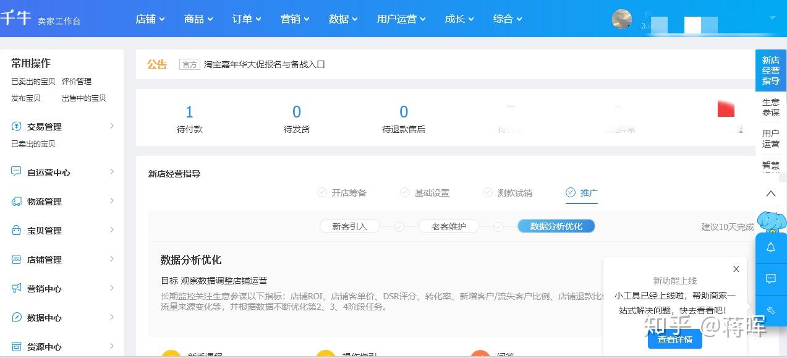Expand 宝贝管理 chevron in sidebar
Image resolution: width=787 pixels, height=358 pixels.
[112, 230]
